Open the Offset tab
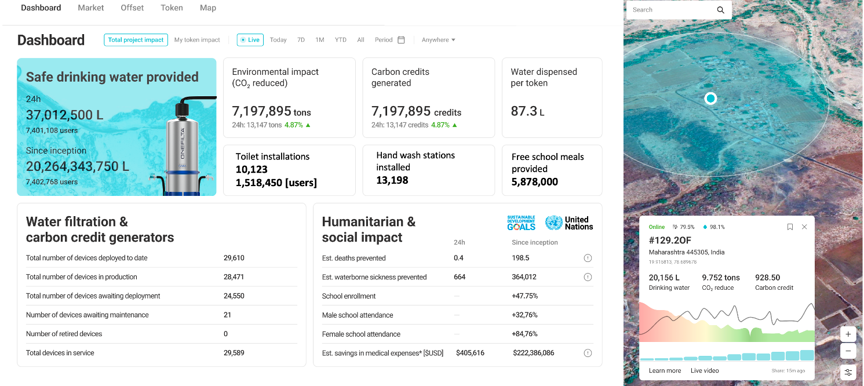The height and width of the screenshot is (386, 864). (132, 8)
